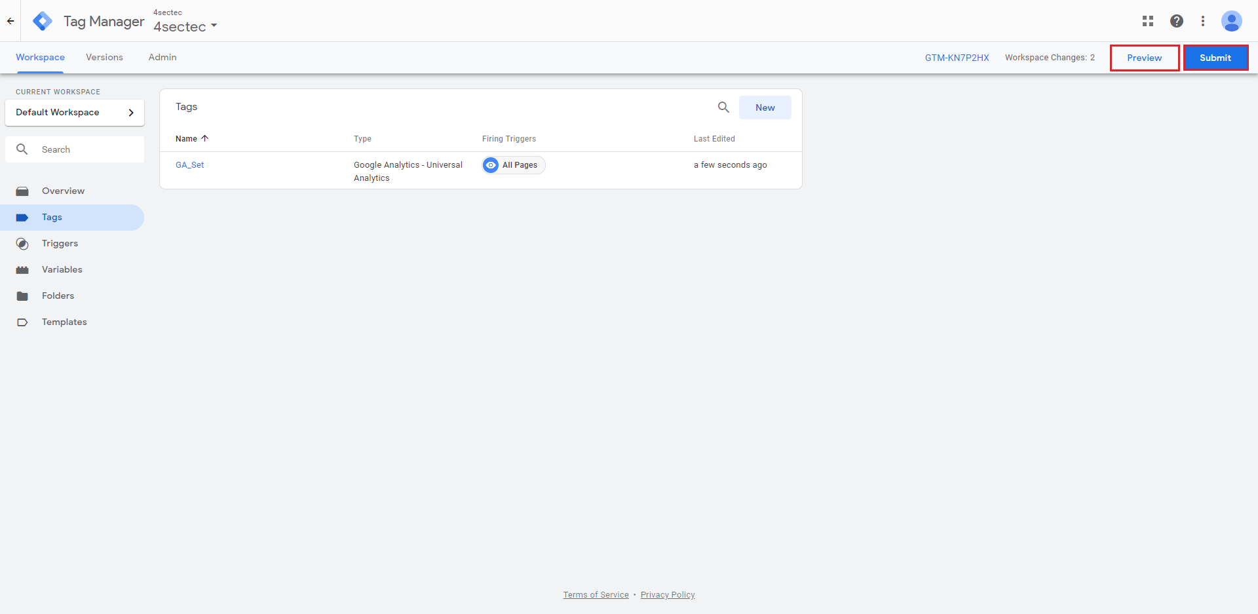Click the Firing Triggers column header
This screenshot has width=1258, height=614.
coord(509,139)
